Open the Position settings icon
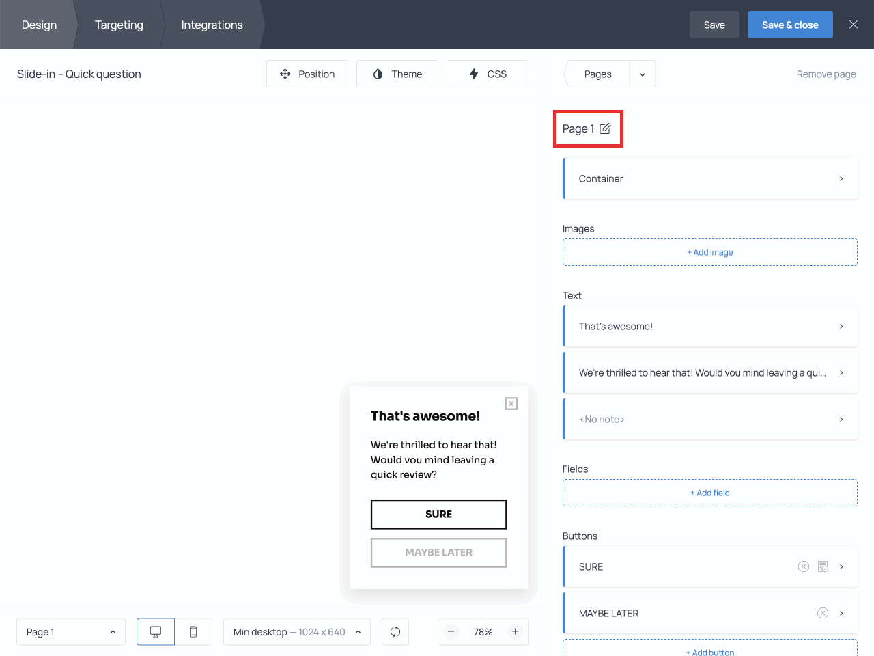This screenshot has width=874, height=656. 284,74
